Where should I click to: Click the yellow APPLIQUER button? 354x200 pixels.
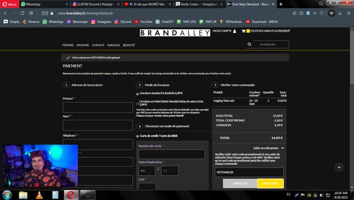click(270, 183)
